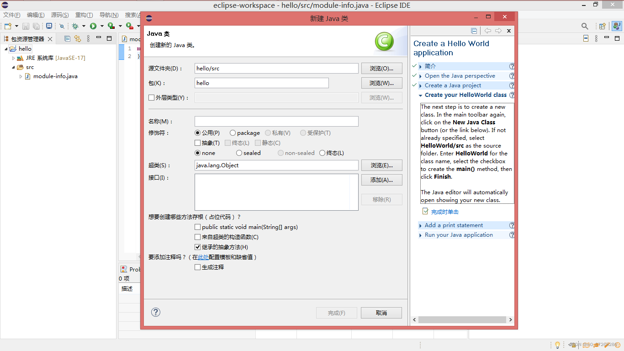Screen dimensions: 624x351
Task: Open the 编辑(E) menu
Action: coord(36,15)
